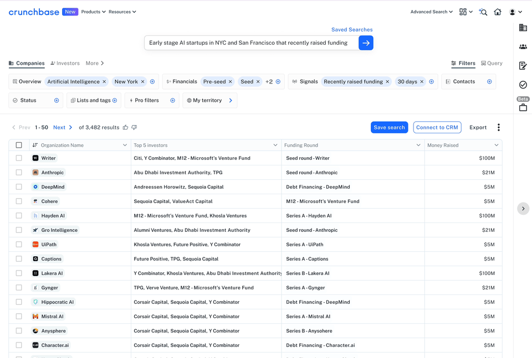Open the three-dot more options menu
The height and width of the screenshot is (358, 532).
(x=498, y=127)
